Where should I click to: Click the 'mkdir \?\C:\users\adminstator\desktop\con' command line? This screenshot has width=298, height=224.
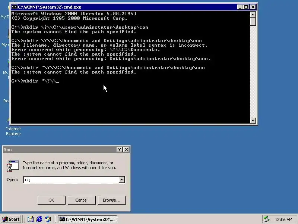click(80, 27)
